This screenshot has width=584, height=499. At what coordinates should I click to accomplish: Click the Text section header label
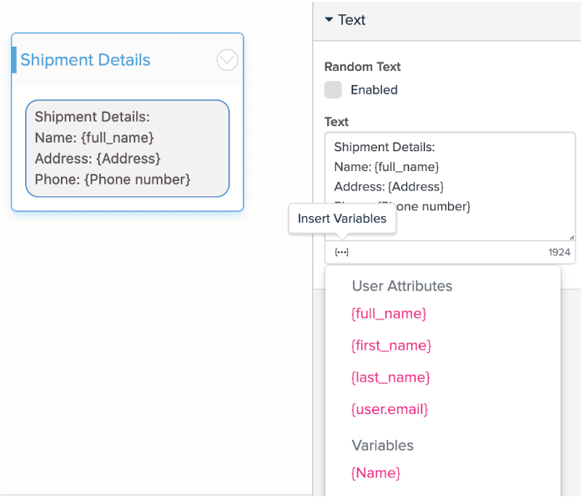(x=352, y=20)
